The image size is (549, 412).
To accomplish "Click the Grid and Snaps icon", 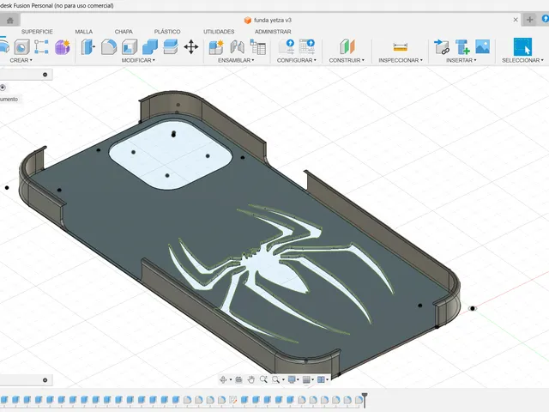I will 306,379.
